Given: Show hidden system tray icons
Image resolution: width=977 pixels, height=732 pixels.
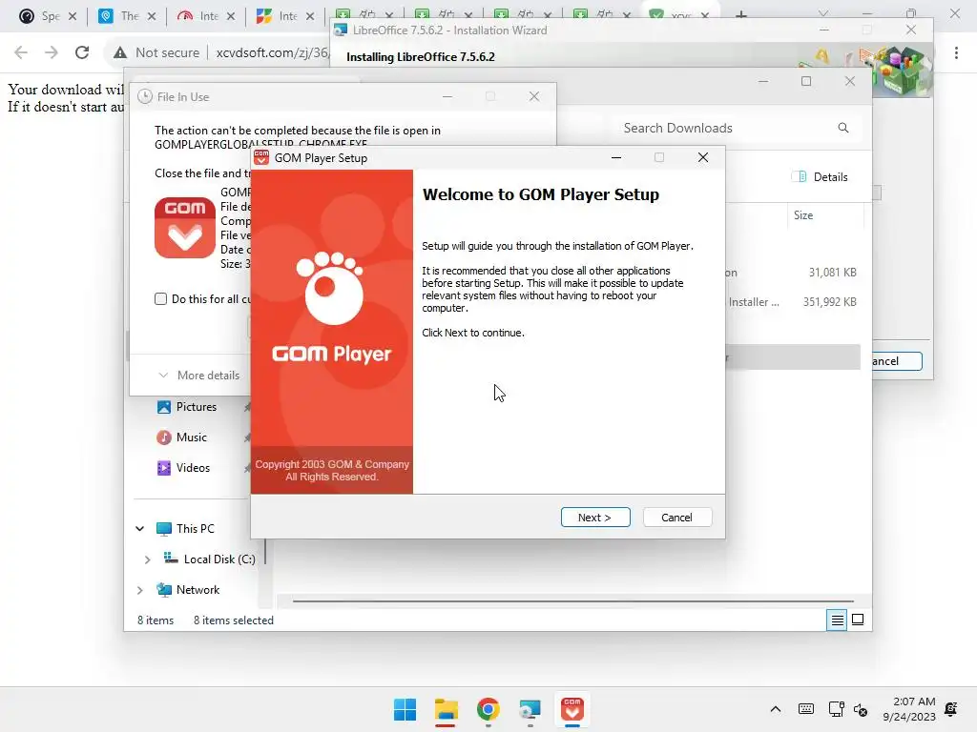Looking at the screenshot, I should (775, 709).
